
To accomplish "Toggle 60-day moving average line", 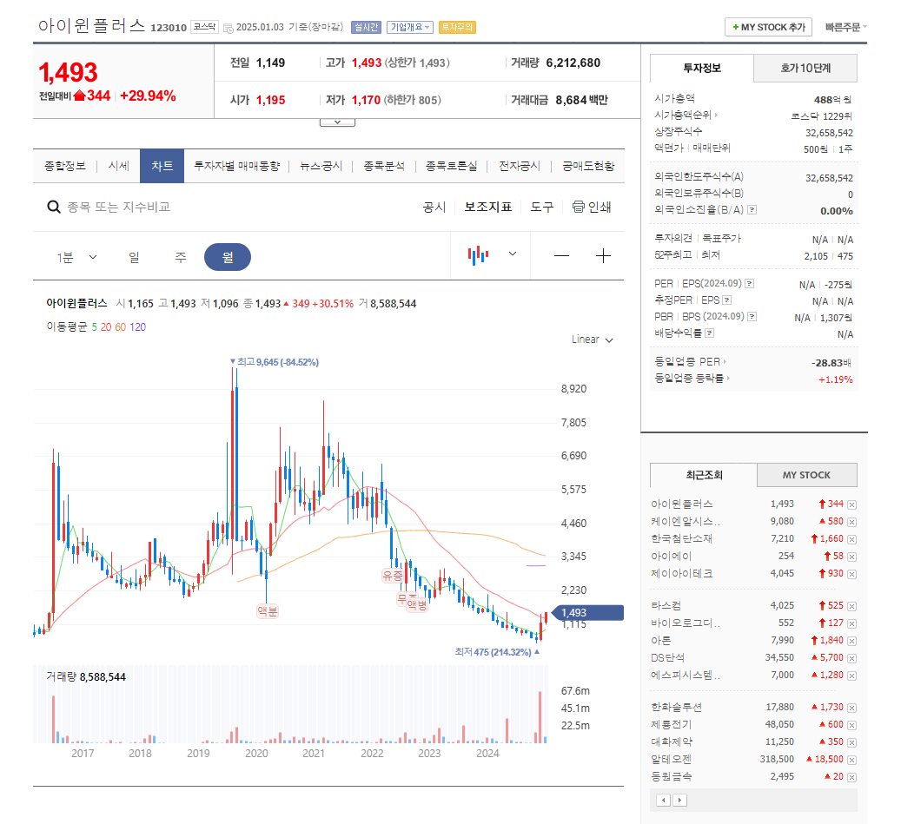I will coord(120,326).
